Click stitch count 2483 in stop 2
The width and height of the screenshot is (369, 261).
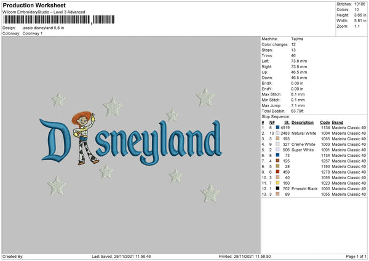285,134
